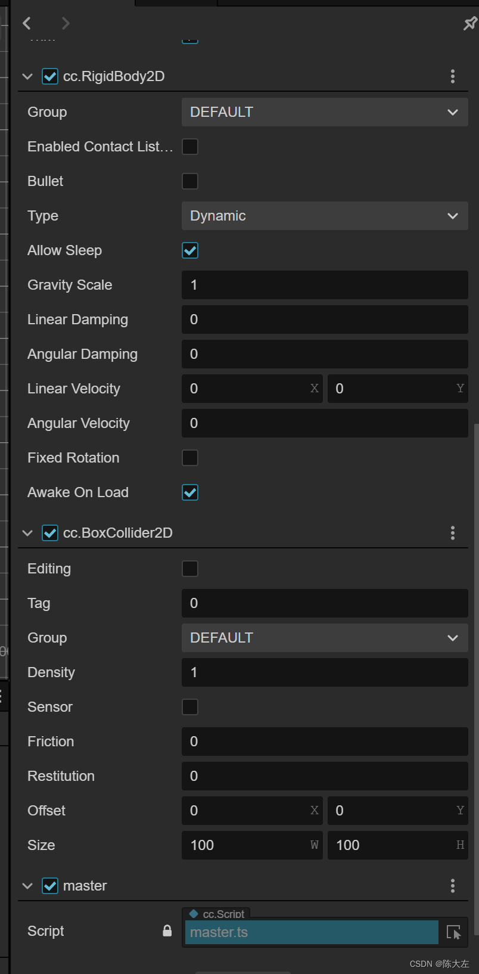Open the Type dropdown showing Dynamic
The width and height of the screenshot is (479, 974).
coord(325,216)
